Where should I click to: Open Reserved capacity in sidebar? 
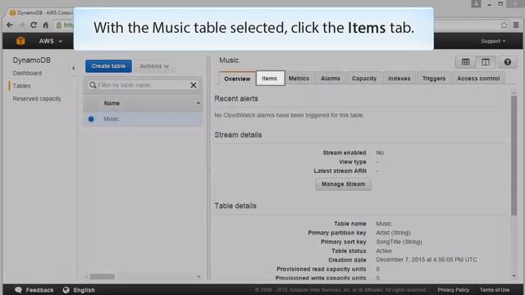click(x=37, y=98)
